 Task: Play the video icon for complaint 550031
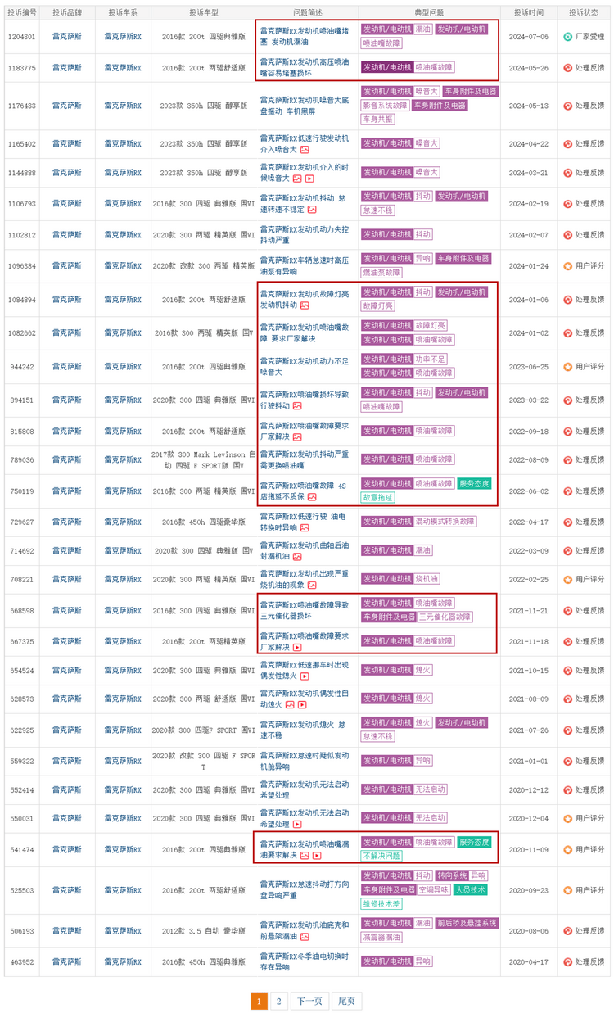click(297, 824)
